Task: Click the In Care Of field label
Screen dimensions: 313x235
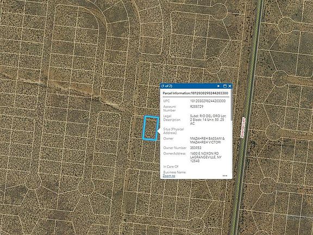Action: [x=171, y=166]
